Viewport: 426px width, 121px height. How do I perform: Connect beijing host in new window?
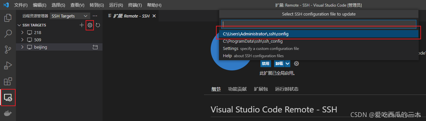pyautogui.click(x=95, y=47)
